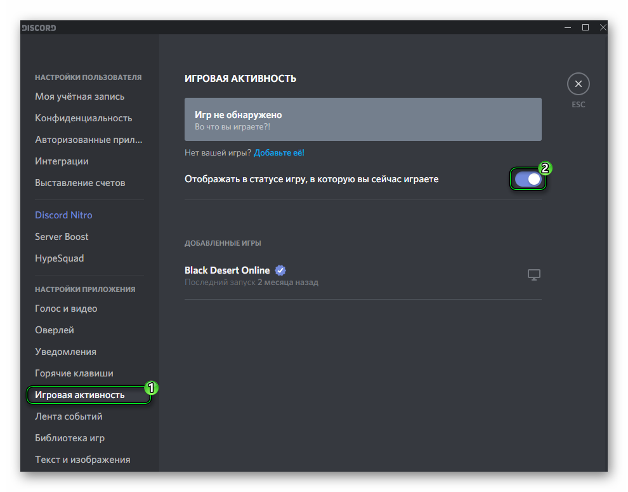Close the Discord window
628x492 pixels.
click(603, 28)
